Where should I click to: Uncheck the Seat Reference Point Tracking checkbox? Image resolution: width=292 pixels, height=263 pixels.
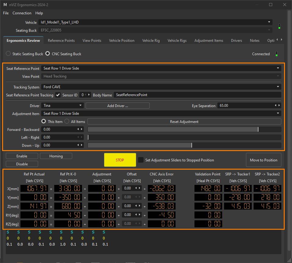(x=58, y=95)
